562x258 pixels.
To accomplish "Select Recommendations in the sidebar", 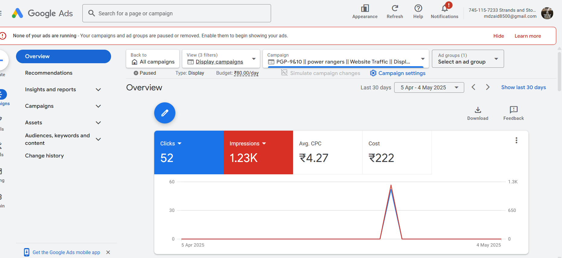I will 49,73.
